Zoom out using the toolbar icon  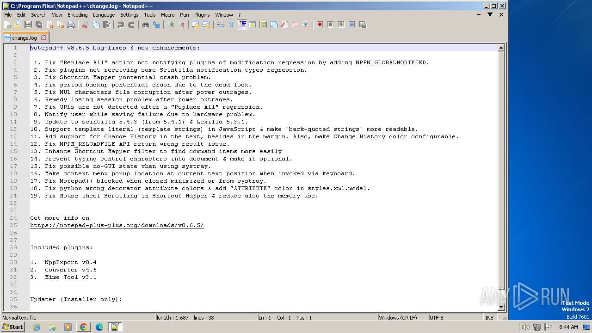181,25
